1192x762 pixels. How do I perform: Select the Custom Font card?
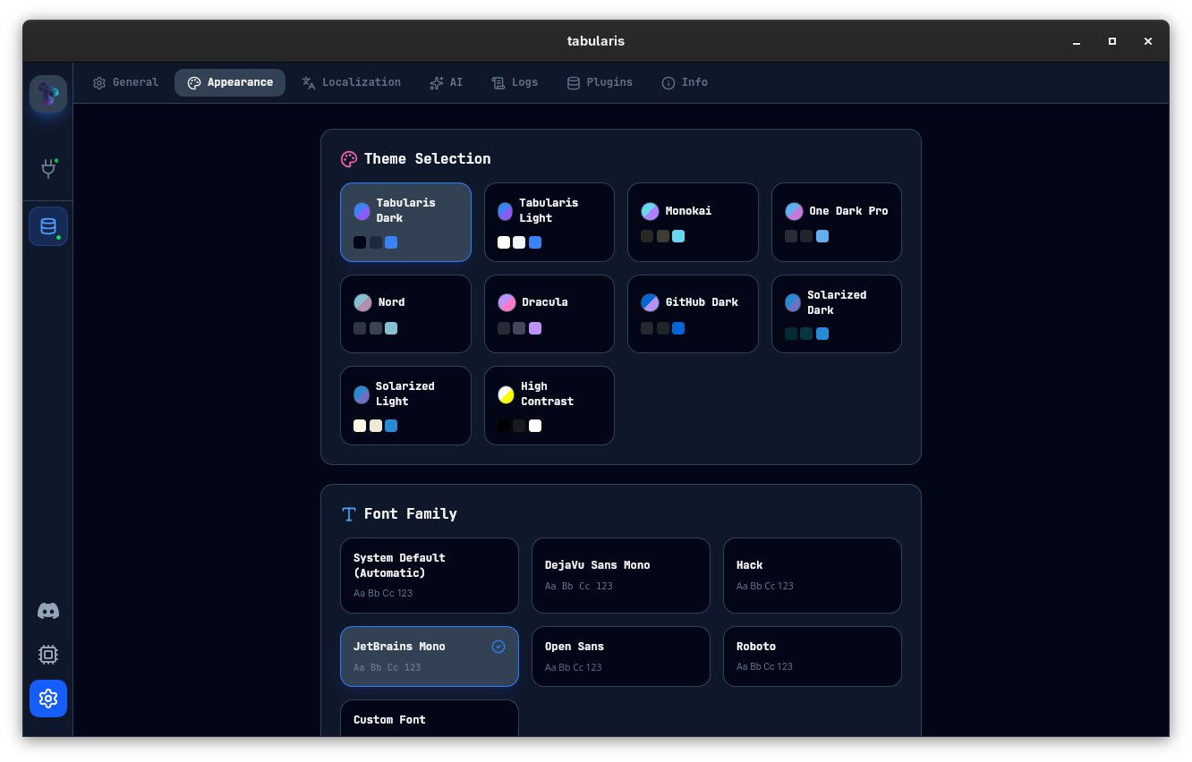pyautogui.click(x=429, y=720)
